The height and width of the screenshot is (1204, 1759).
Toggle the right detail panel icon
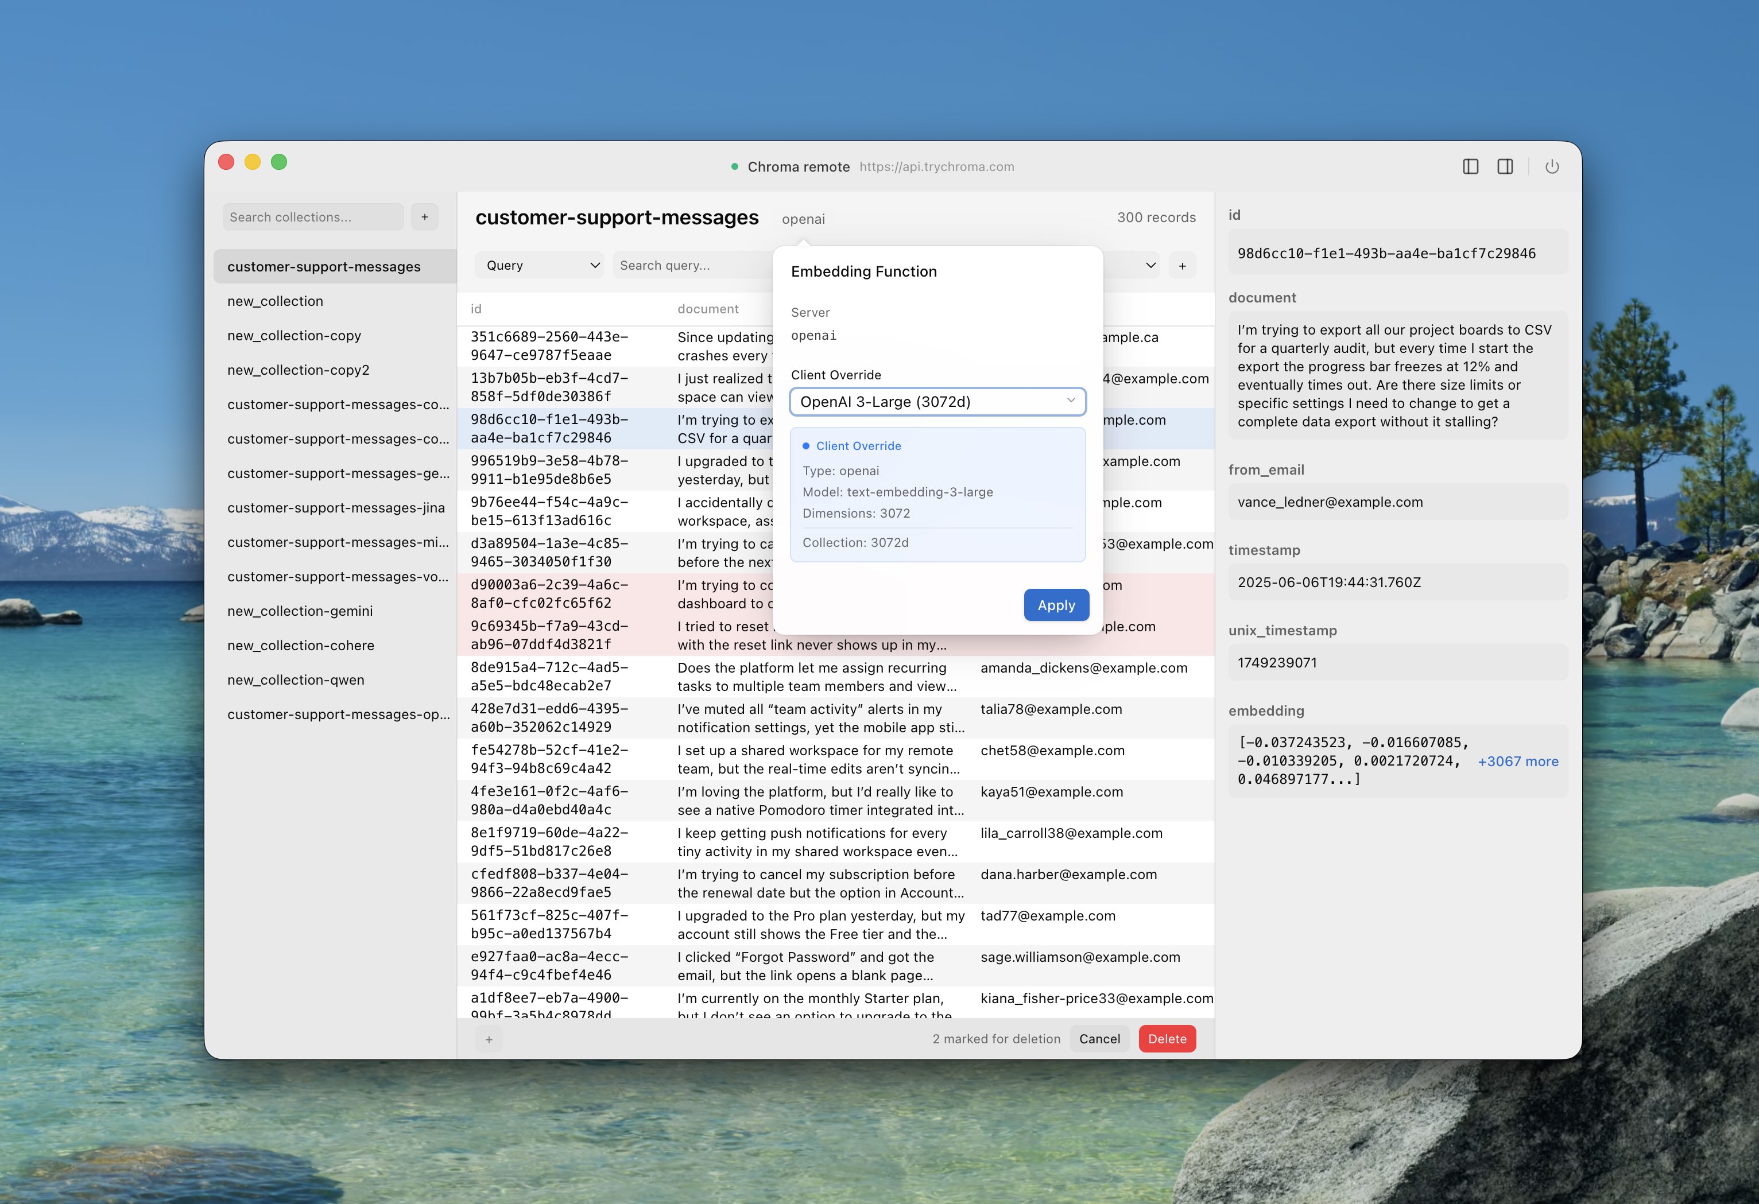coord(1505,166)
